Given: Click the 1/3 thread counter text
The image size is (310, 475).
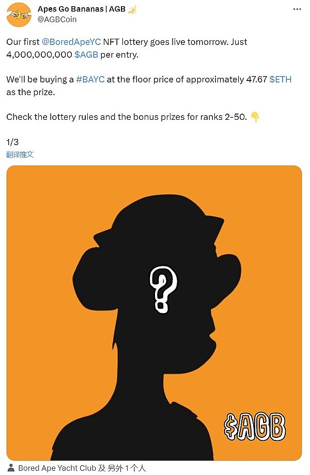Looking at the screenshot, I should [x=12, y=141].
